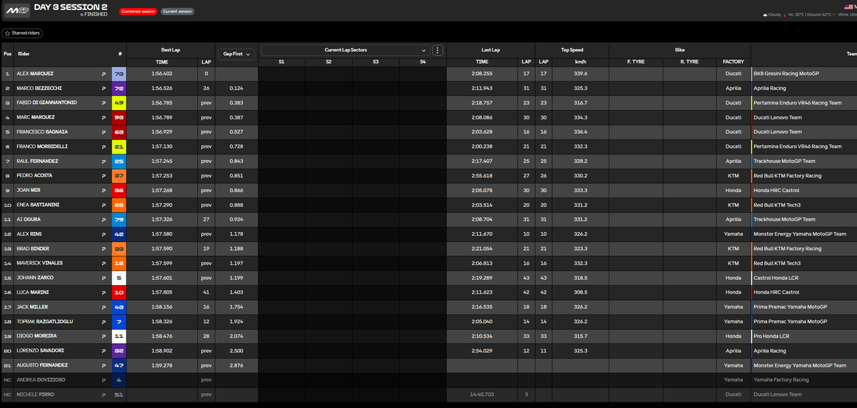Click gap value 2.876
The image size is (857, 408).
pos(236,365)
